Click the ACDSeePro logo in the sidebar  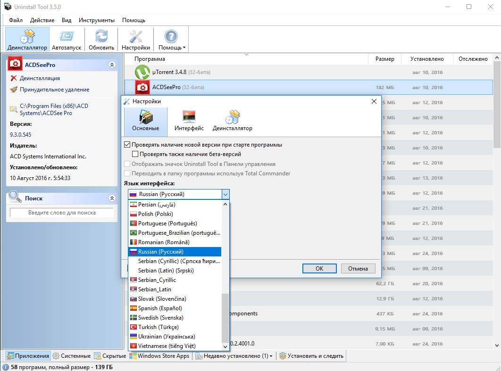tap(15, 64)
